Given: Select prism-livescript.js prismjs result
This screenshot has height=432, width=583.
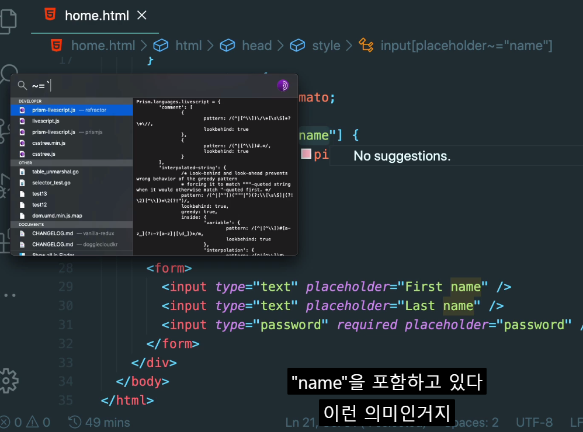Looking at the screenshot, I should 71,132.
